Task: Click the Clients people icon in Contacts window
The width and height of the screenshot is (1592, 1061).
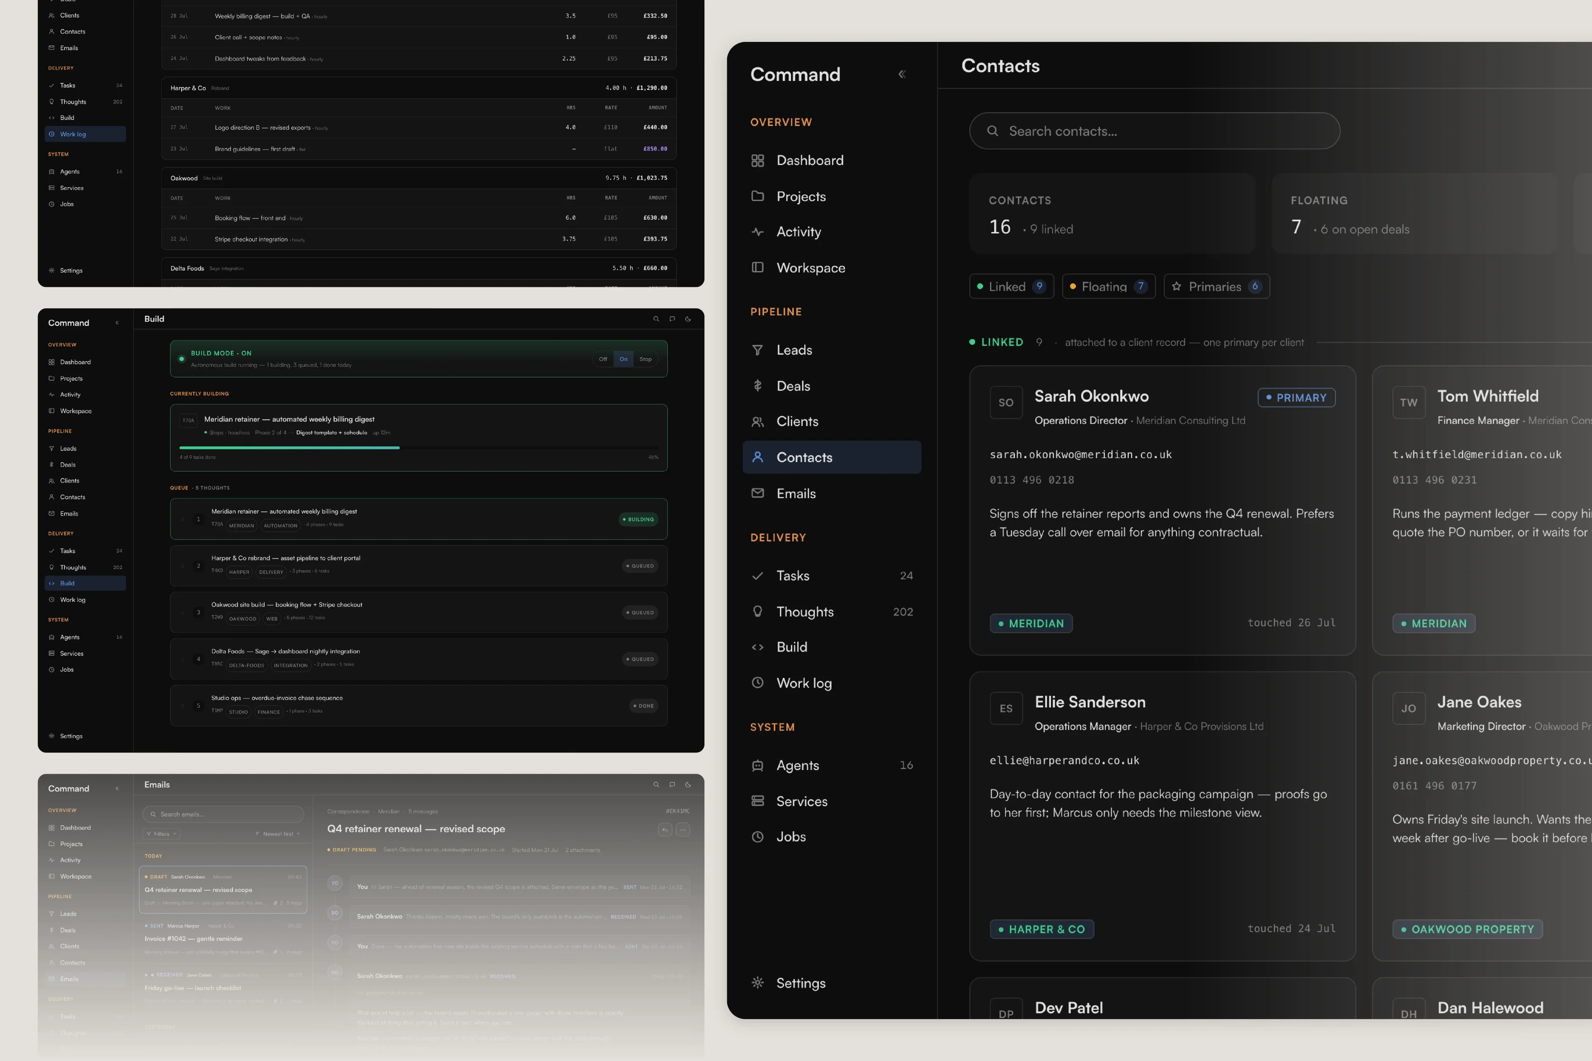Action: click(x=757, y=421)
